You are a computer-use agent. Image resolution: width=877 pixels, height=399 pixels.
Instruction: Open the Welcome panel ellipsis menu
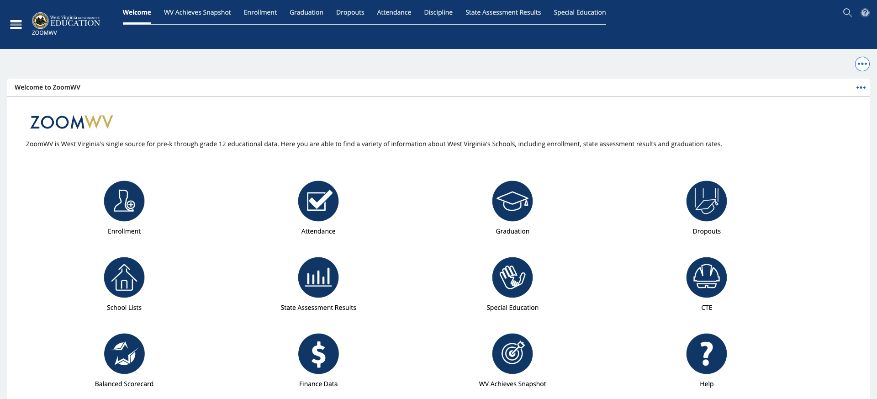tap(861, 87)
